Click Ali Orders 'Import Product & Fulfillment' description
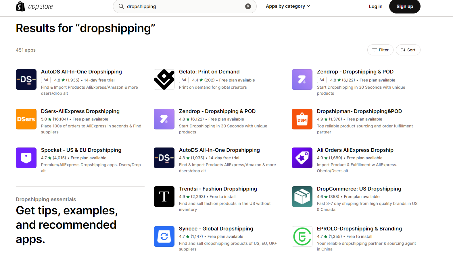Viewport: 453px width, 260px height. coord(357,168)
